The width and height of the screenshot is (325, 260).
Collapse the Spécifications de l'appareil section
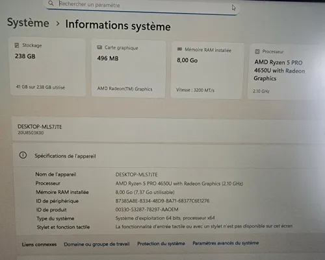(x=169, y=155)
